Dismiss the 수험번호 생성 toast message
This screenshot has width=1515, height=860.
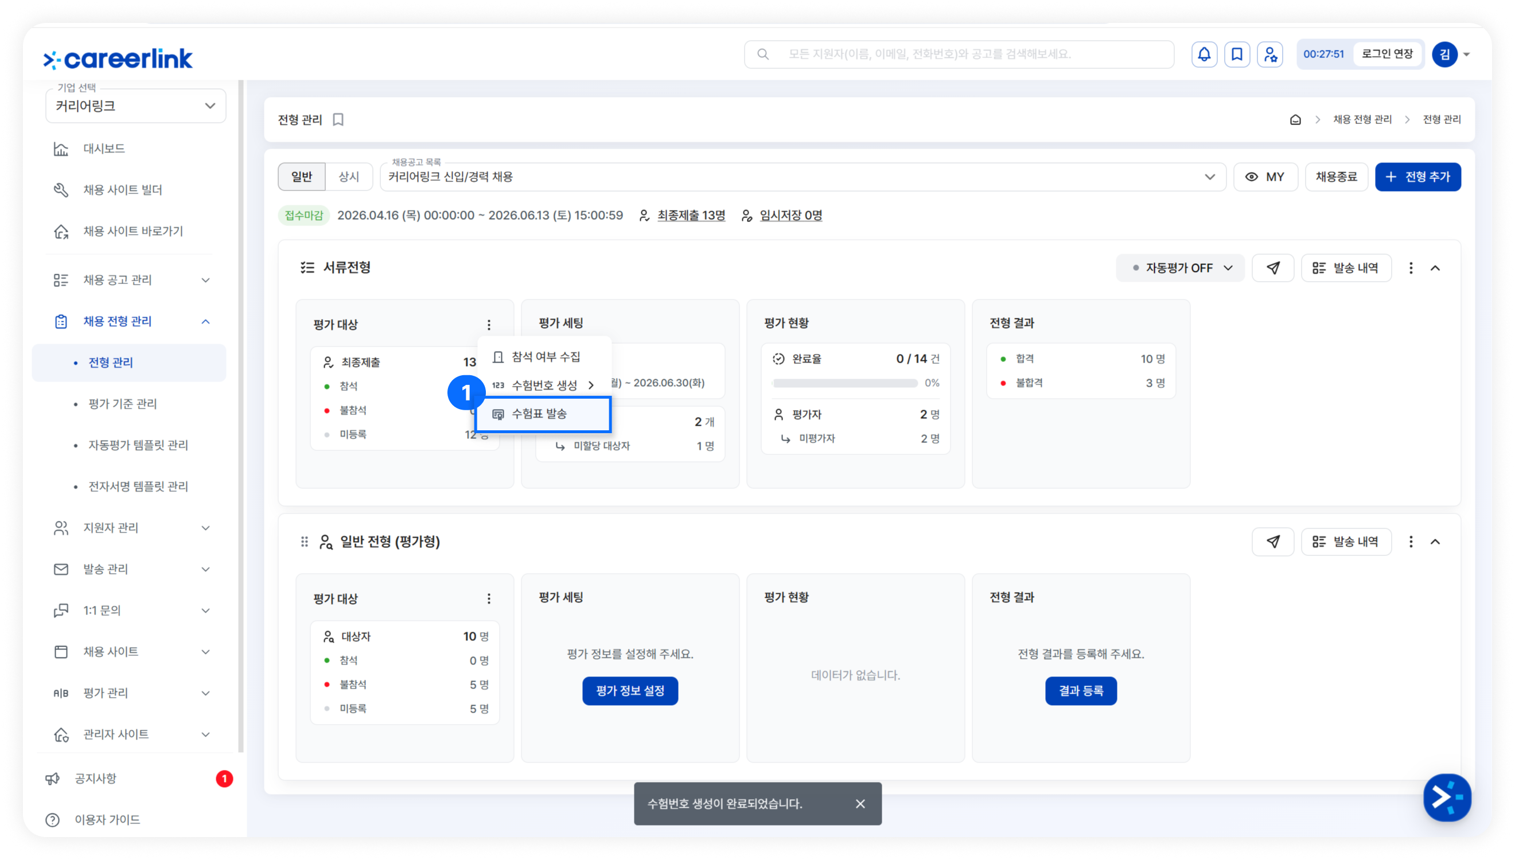[x=860, y=804]
